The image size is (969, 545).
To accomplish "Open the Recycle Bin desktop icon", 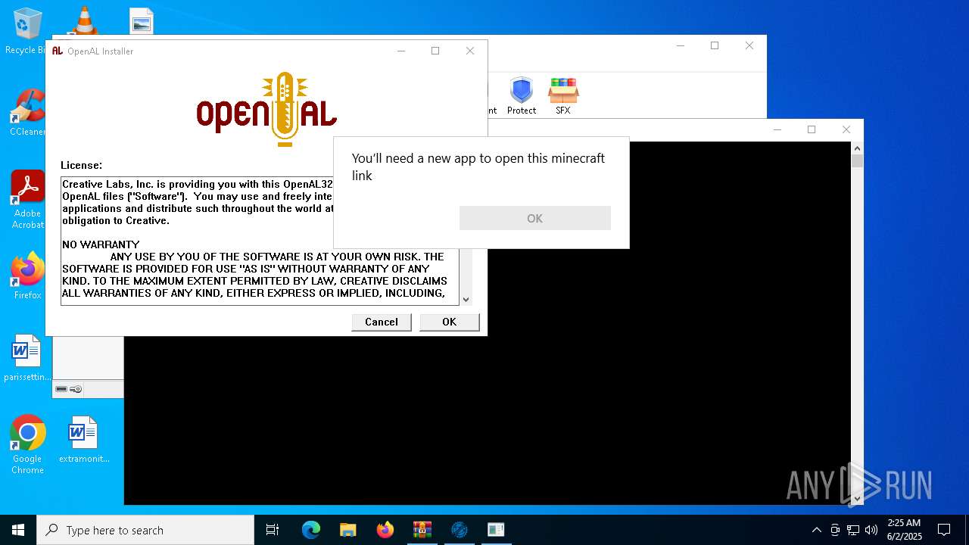I will click(27, 31).
